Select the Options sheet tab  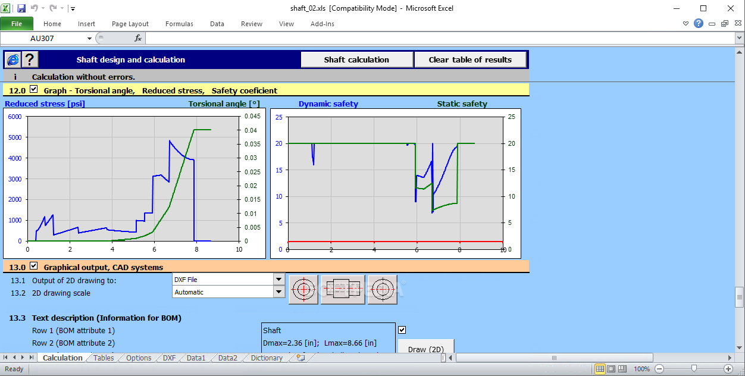[139, 358]
